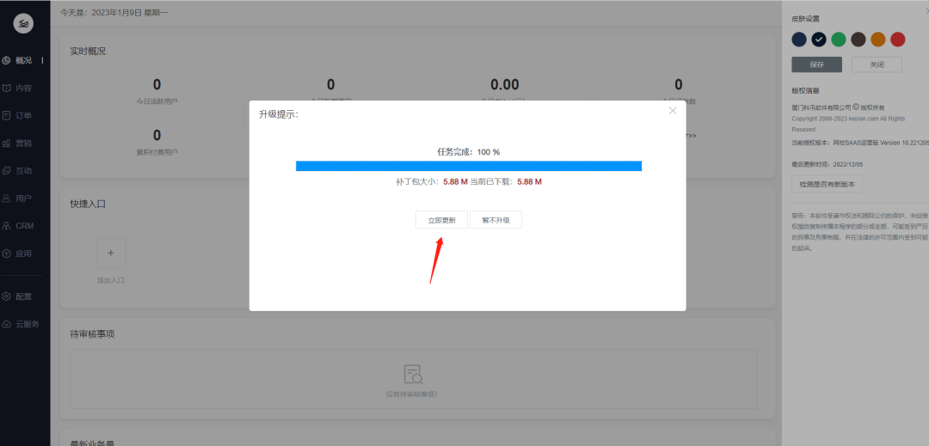Click the 皮肤设置 heading

pyautogui.click(x=806, y=19)
